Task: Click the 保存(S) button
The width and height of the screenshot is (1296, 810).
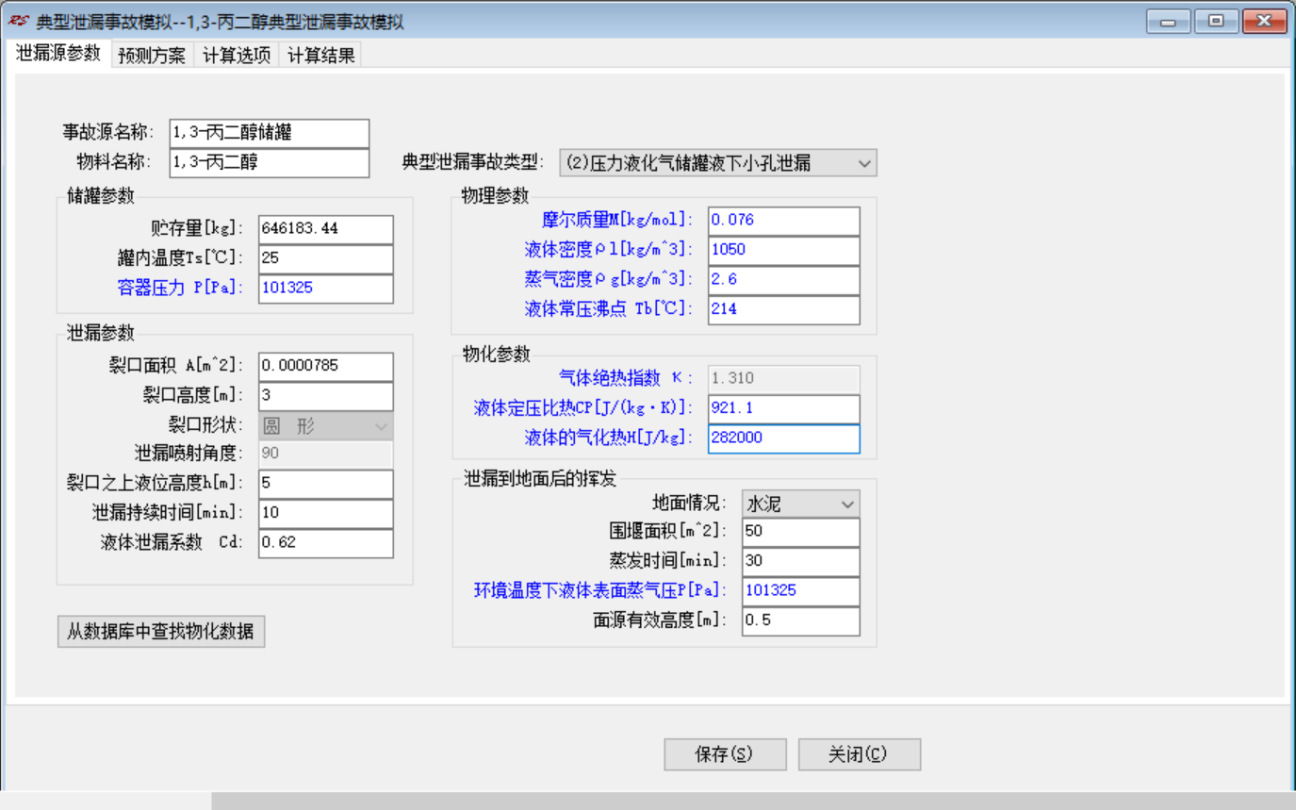Action: click(x=725, y=754)
